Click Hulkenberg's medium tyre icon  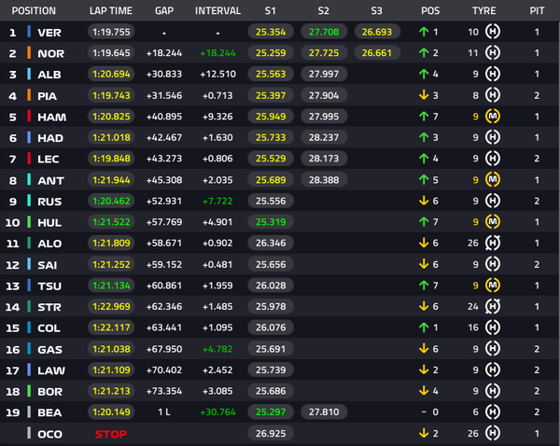point(493,222)
